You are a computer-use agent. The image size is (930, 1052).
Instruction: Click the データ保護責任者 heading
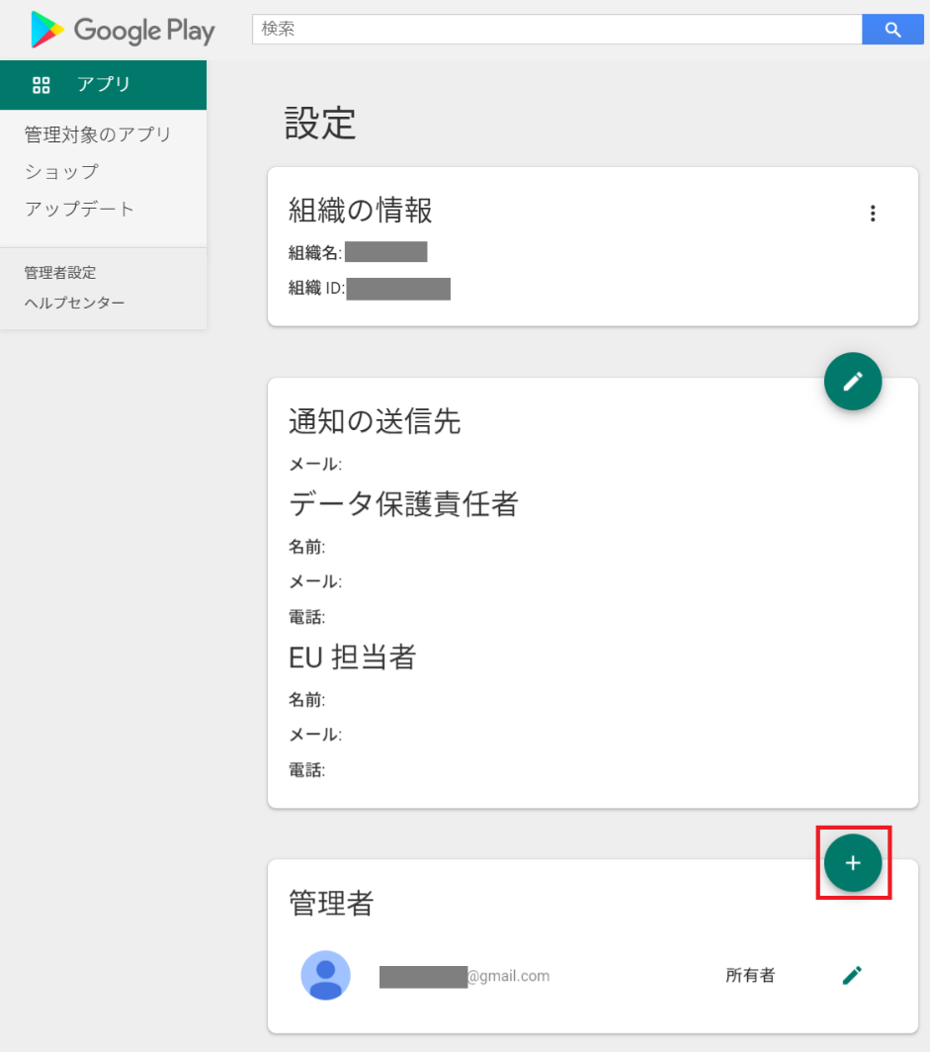coord(403,504)
